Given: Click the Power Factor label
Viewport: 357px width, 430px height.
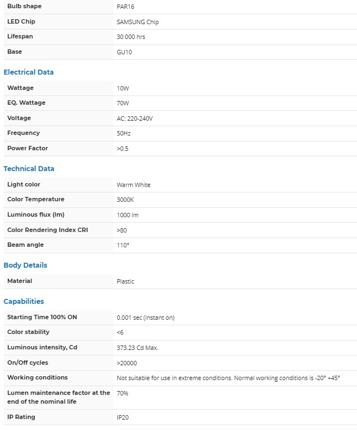Looking at the screenshot, I should 27,149.
